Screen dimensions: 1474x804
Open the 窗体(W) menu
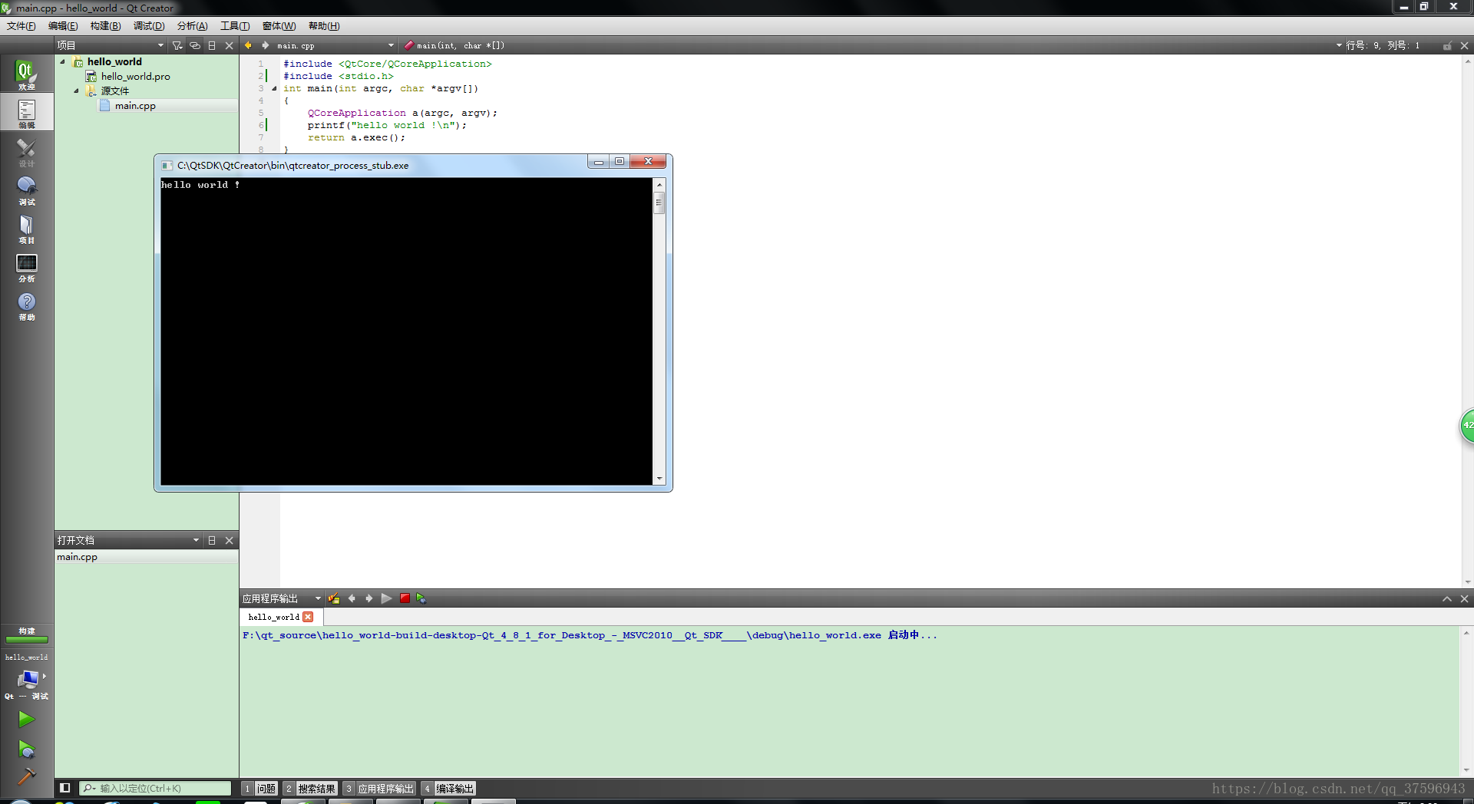(279, 26)
